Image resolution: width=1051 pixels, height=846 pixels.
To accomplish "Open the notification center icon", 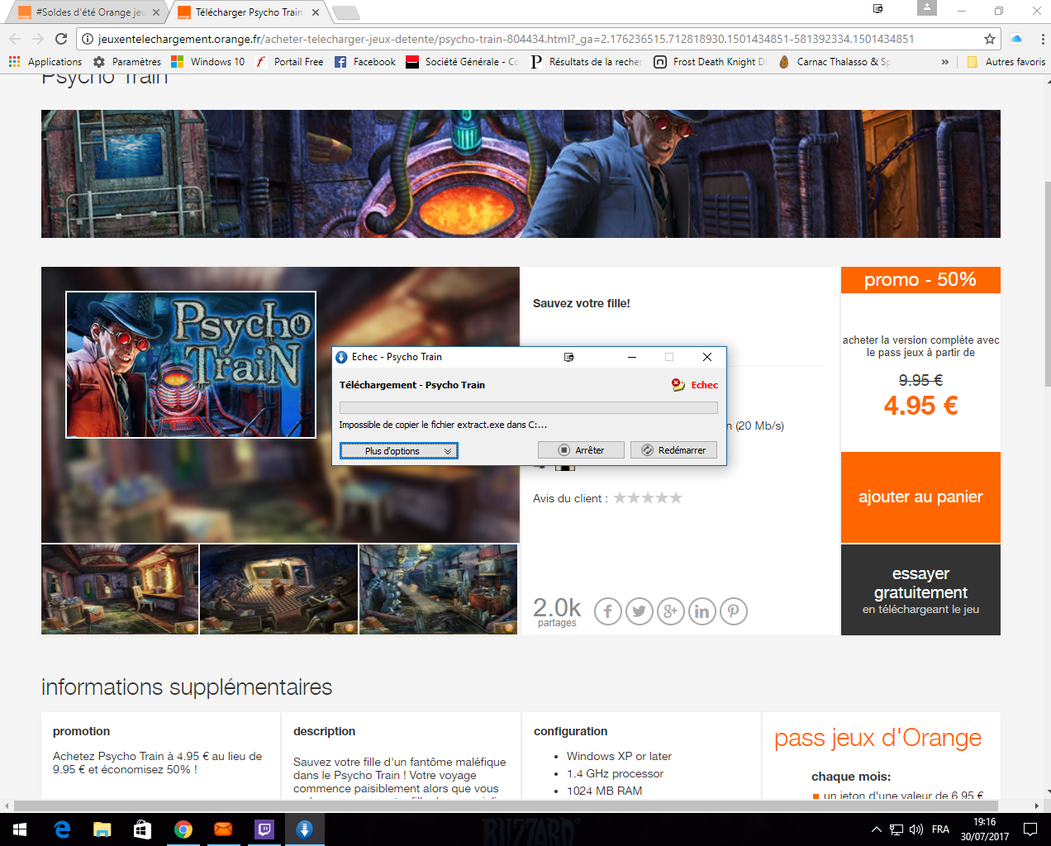I will point(1030,829).
